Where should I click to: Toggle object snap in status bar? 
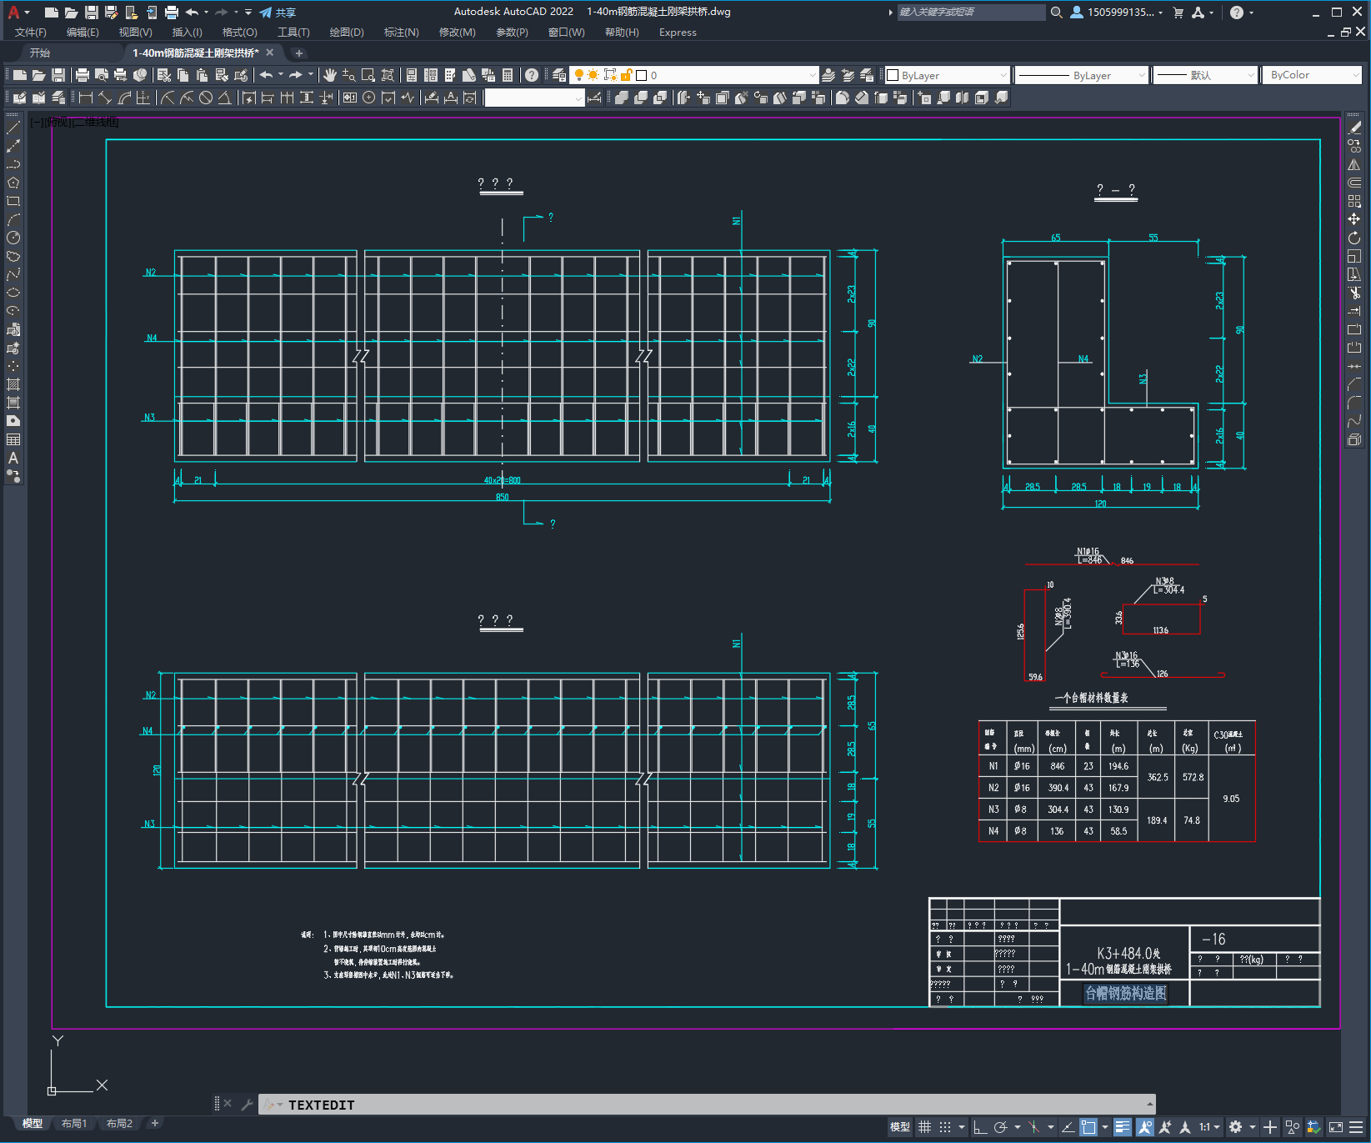coord(1088,1127)
